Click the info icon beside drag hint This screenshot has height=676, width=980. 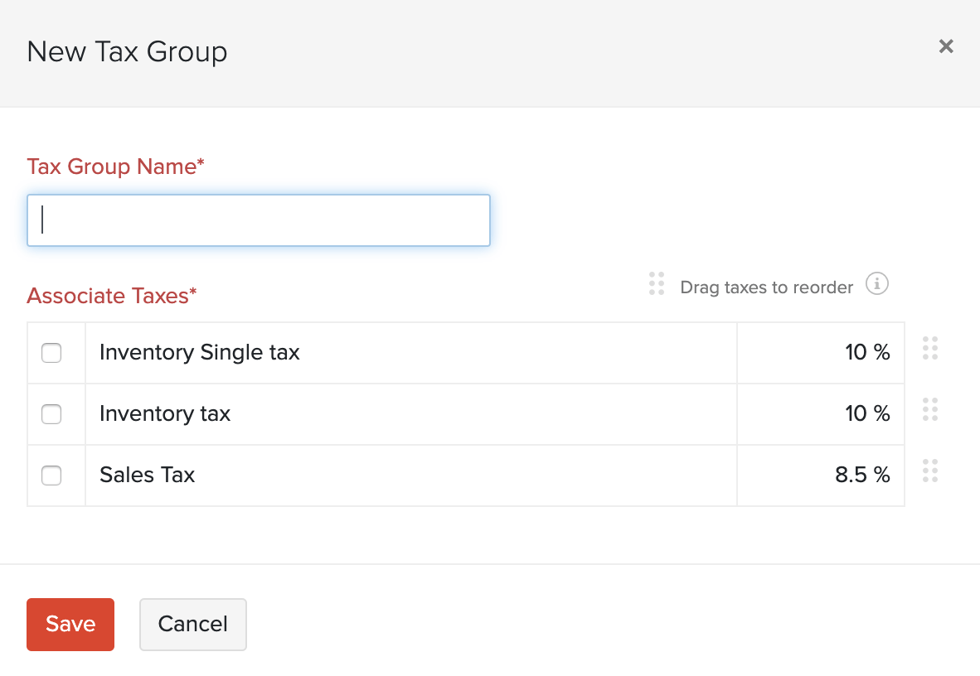[877, 284]
